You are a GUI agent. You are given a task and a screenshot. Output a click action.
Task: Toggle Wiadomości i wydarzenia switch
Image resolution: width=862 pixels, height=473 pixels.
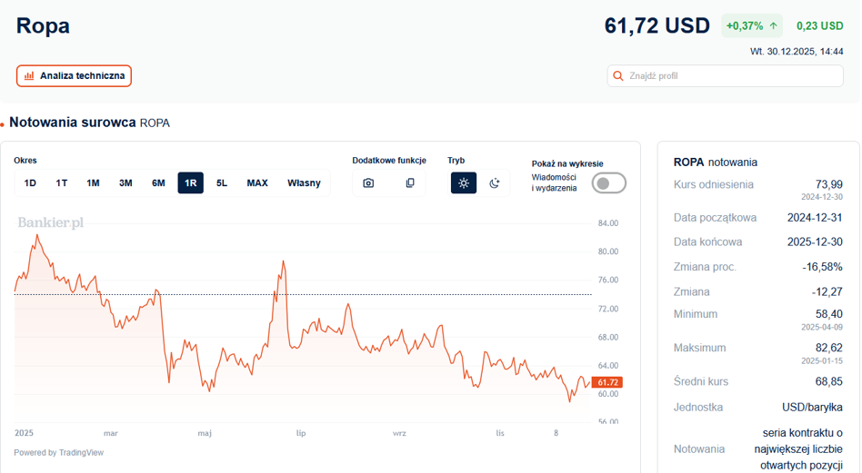pos(608,183)
